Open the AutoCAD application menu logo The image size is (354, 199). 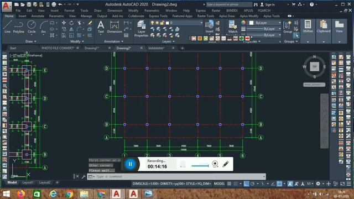pos(7,6)
